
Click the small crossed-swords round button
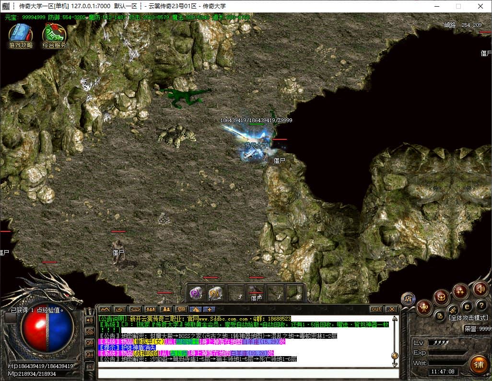pyautogui.click(x=453, y=311)
